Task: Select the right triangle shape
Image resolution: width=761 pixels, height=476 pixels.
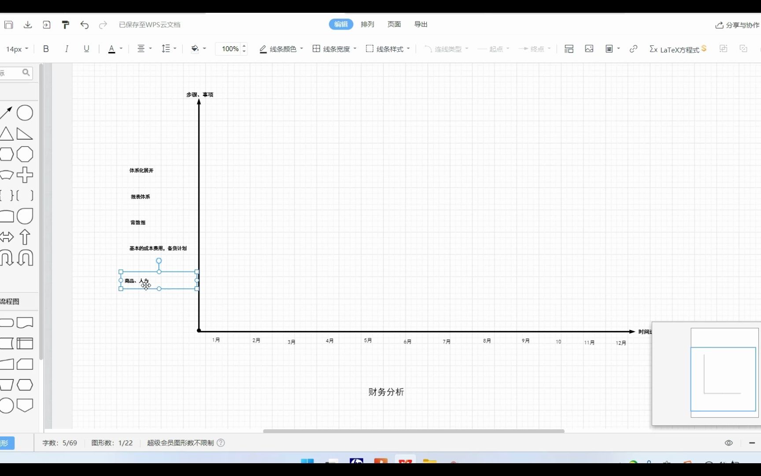Action: pos(25,134)
